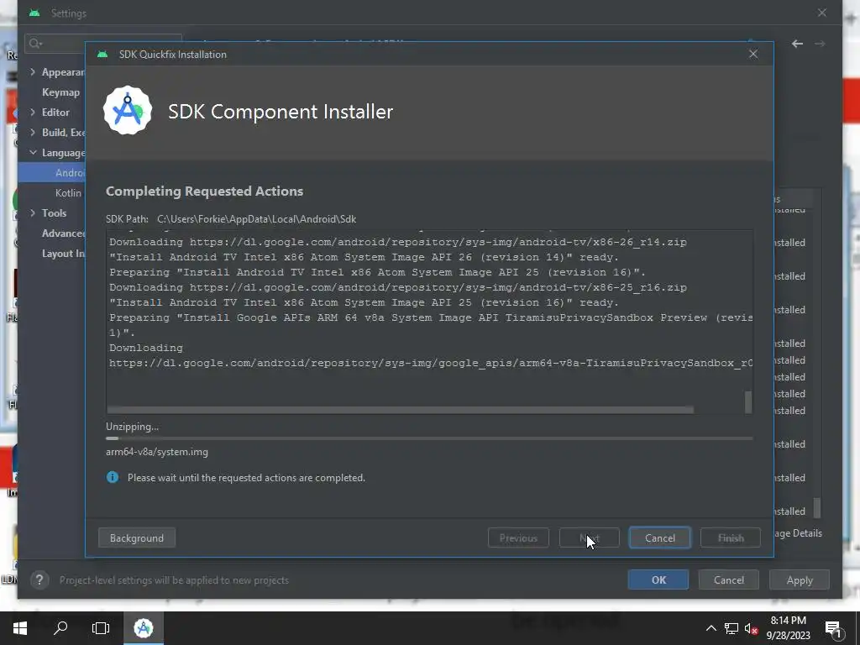Close the Settings window
This screenshot has width=860, height=645.
tap(821, 13)
